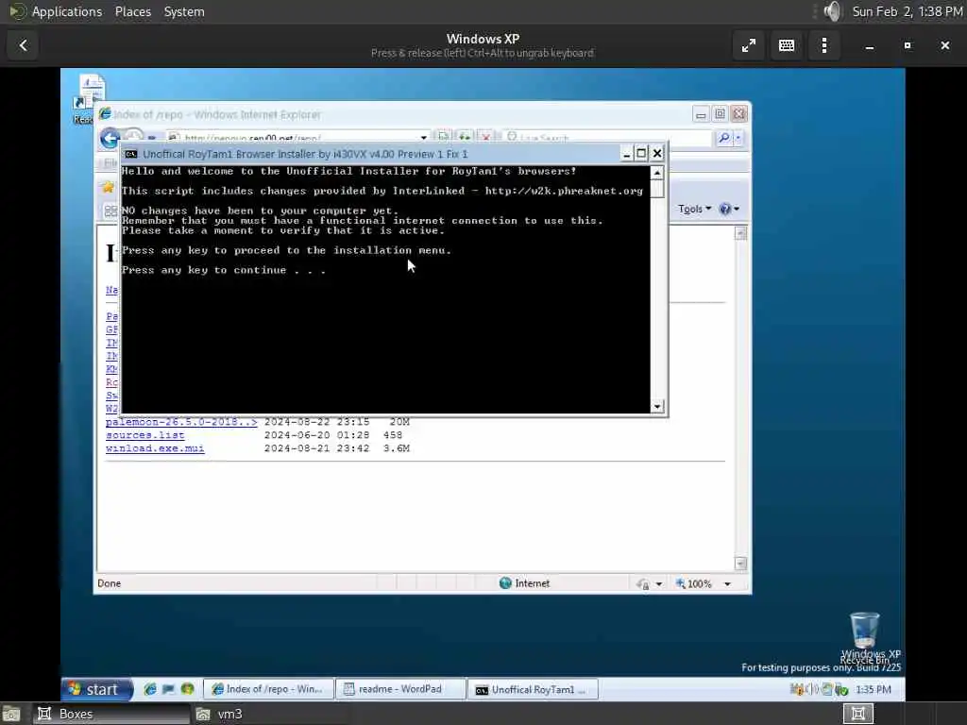Click the sources.list link
This screenshot has width=967, height=725.
[144, 434]
